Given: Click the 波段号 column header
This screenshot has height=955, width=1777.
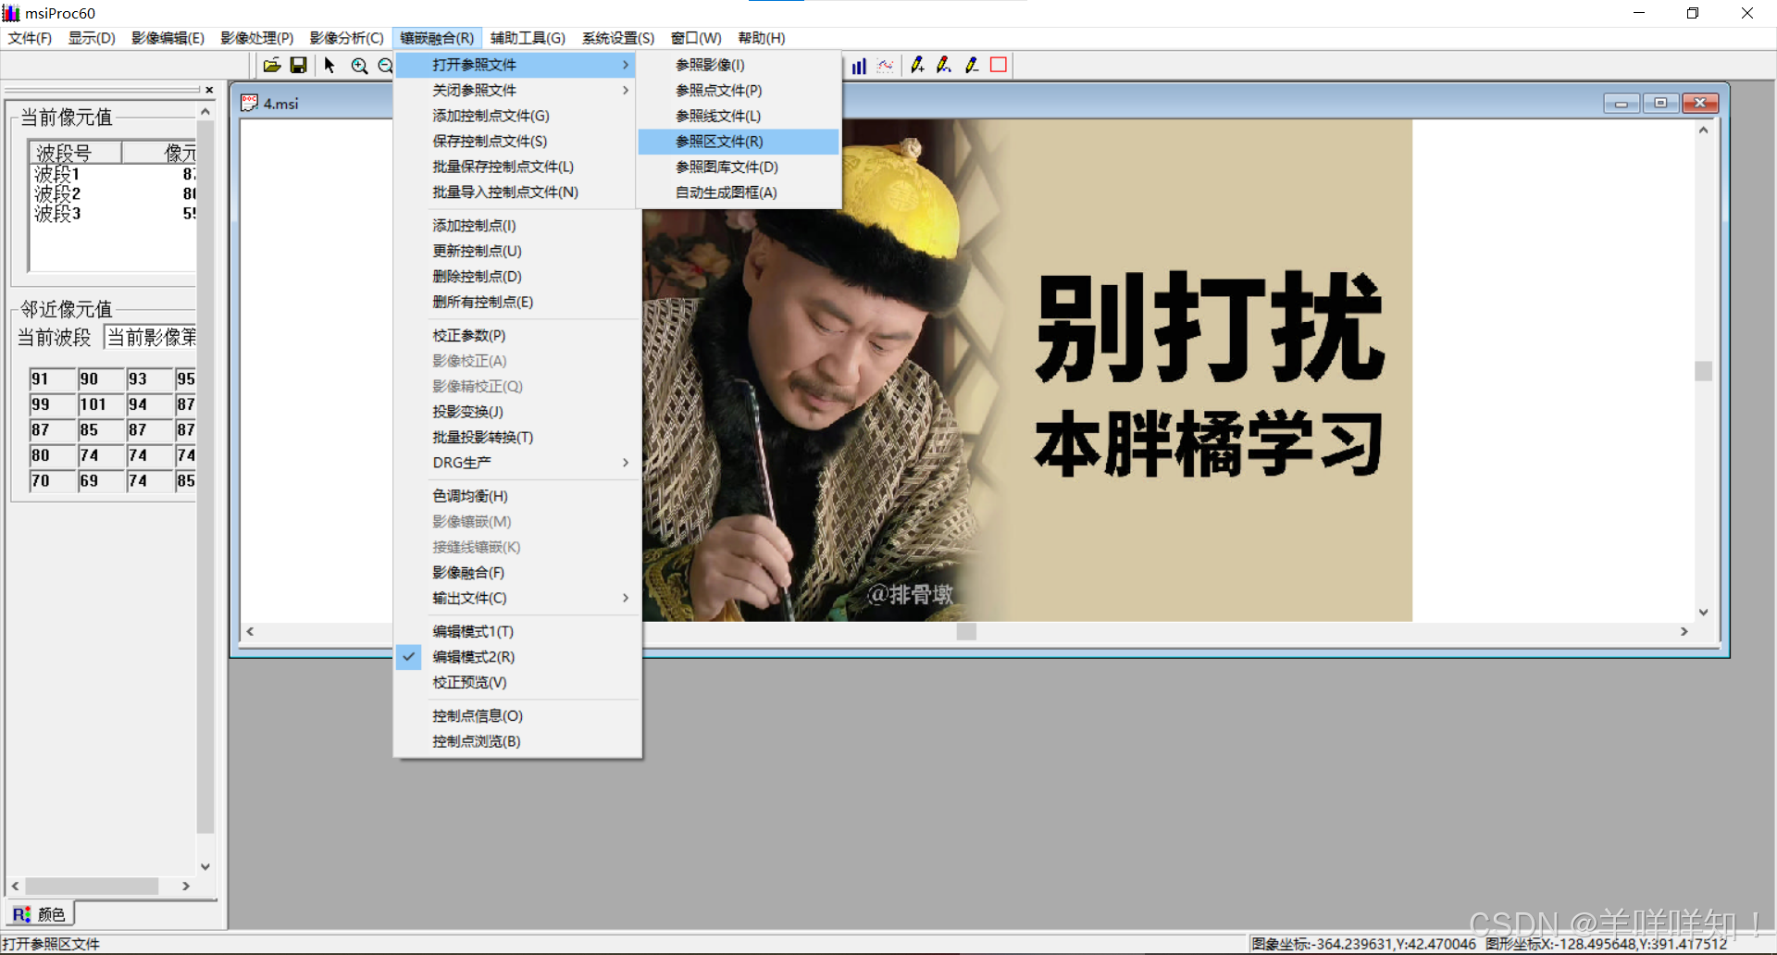Looking at the screenshot, I should (75, 153).
